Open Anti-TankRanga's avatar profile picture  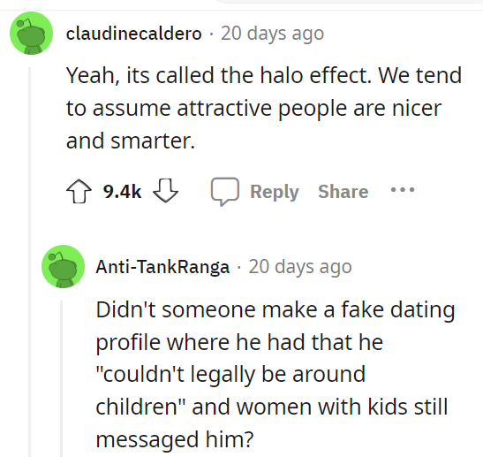64,266
